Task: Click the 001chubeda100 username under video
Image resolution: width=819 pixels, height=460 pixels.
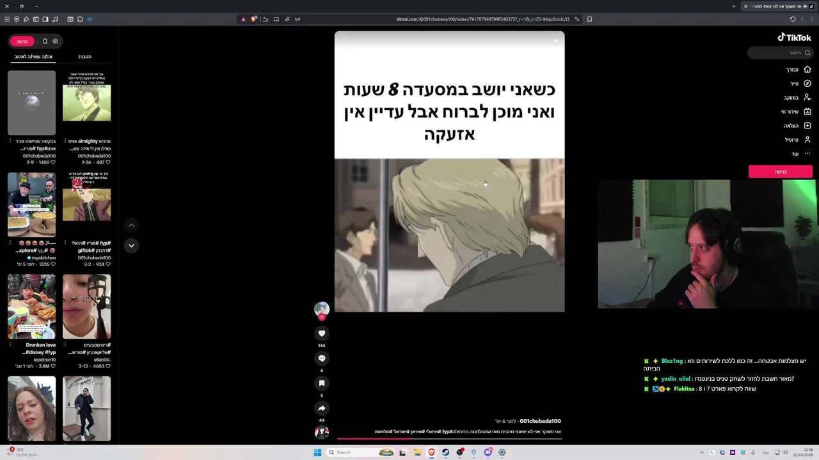Action: click(540, 421)
